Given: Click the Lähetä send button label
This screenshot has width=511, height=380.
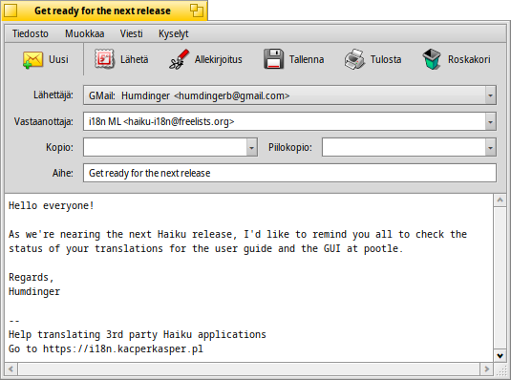Looking at the screenshot, I should coord(135,59).
